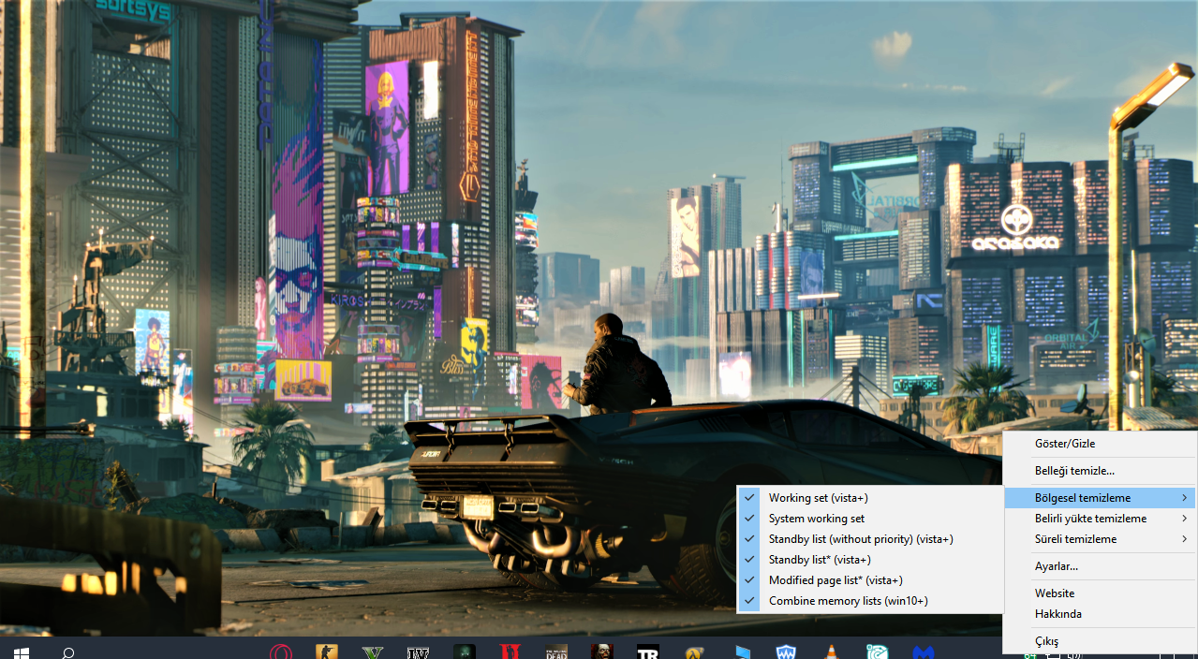Select Belleği temizle... menu entry
1198x659 pixels.
coord(1100,471)
